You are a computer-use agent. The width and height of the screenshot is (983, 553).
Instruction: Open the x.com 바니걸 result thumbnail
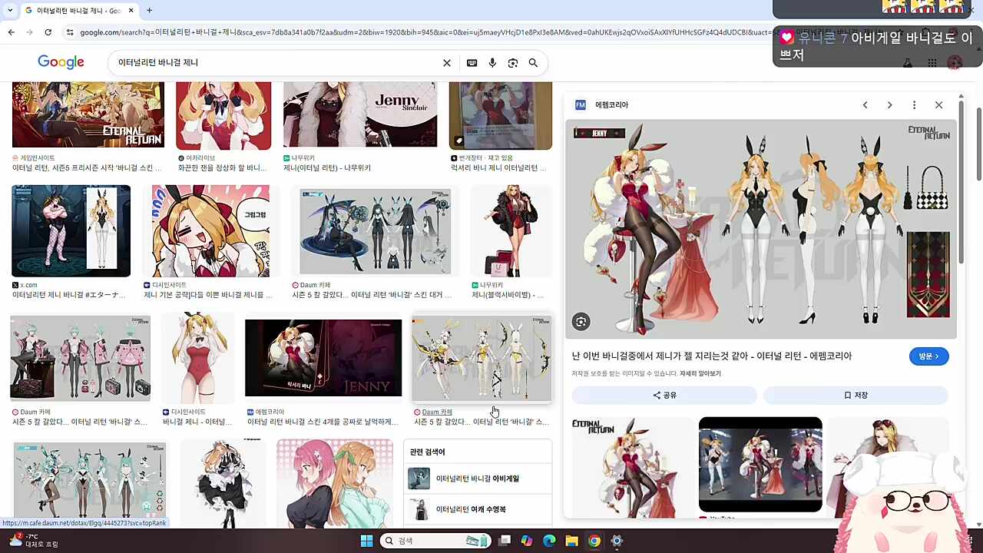point(71,230)
